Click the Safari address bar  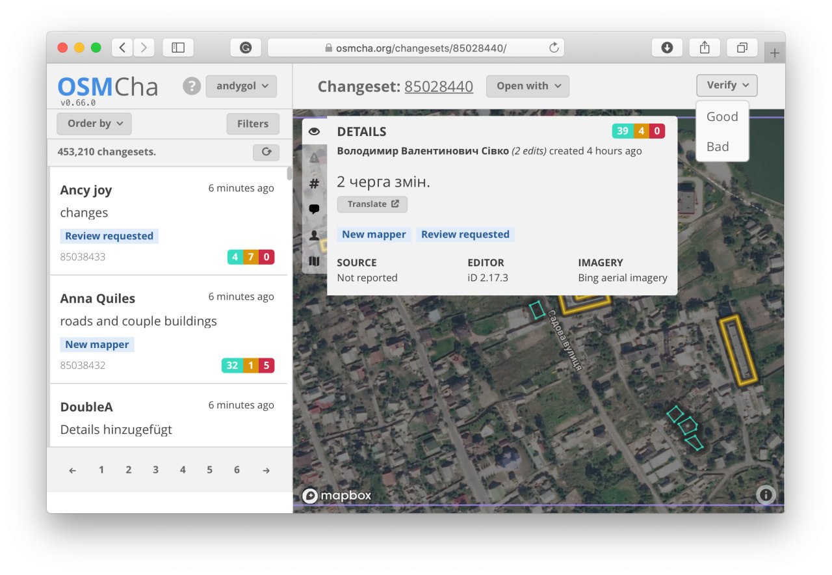416,47
